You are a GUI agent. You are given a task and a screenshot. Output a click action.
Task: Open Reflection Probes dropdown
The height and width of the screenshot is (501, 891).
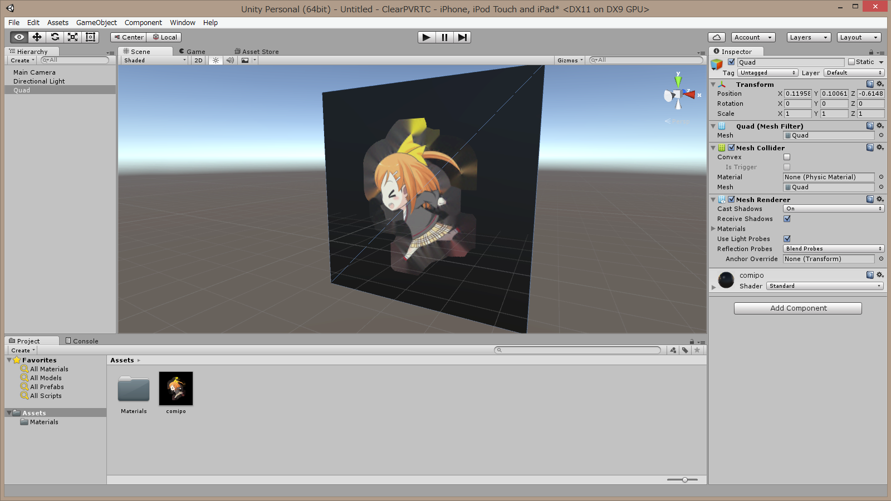pyautogui.click(x=834, y=249)
